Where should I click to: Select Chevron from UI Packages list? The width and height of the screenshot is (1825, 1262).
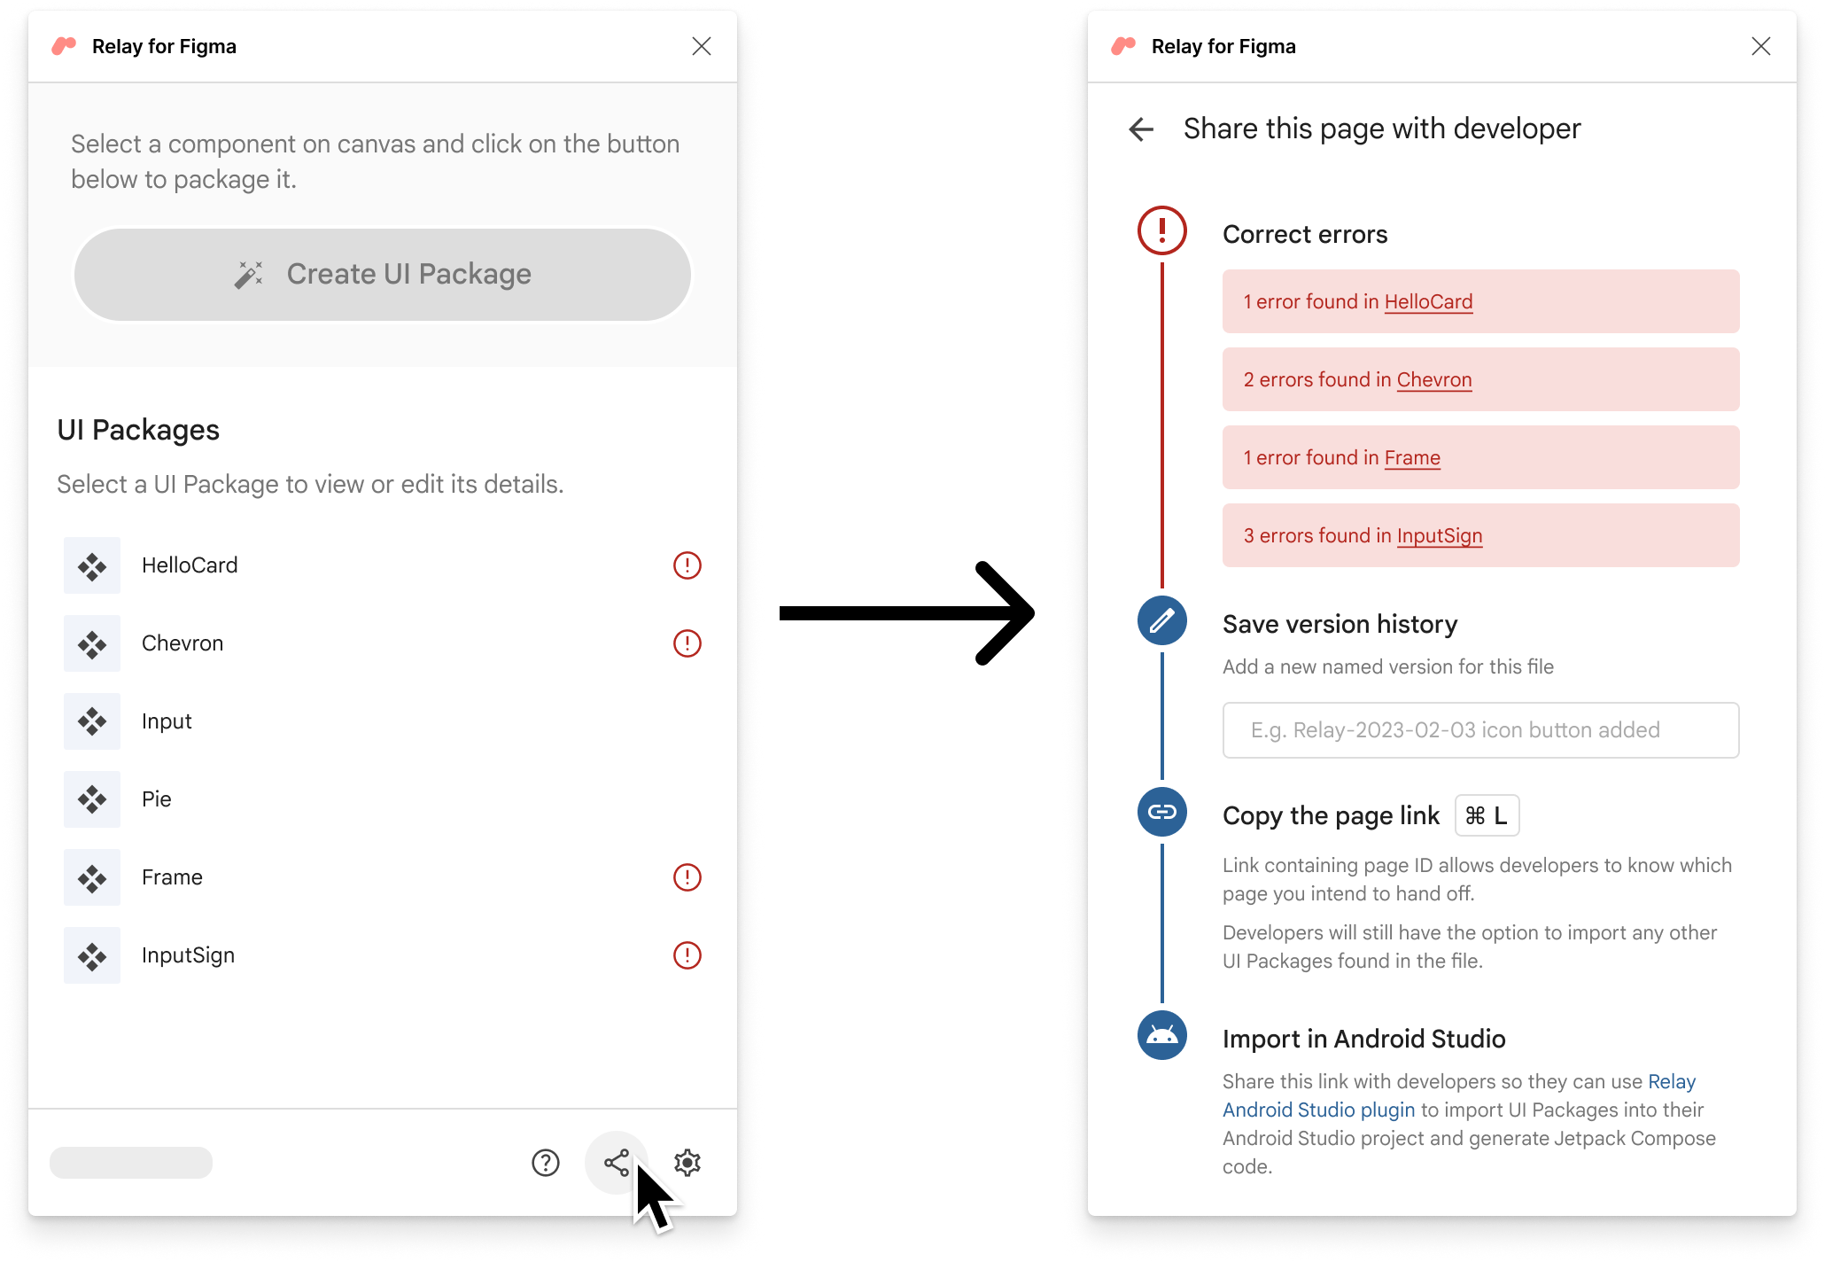180,643
